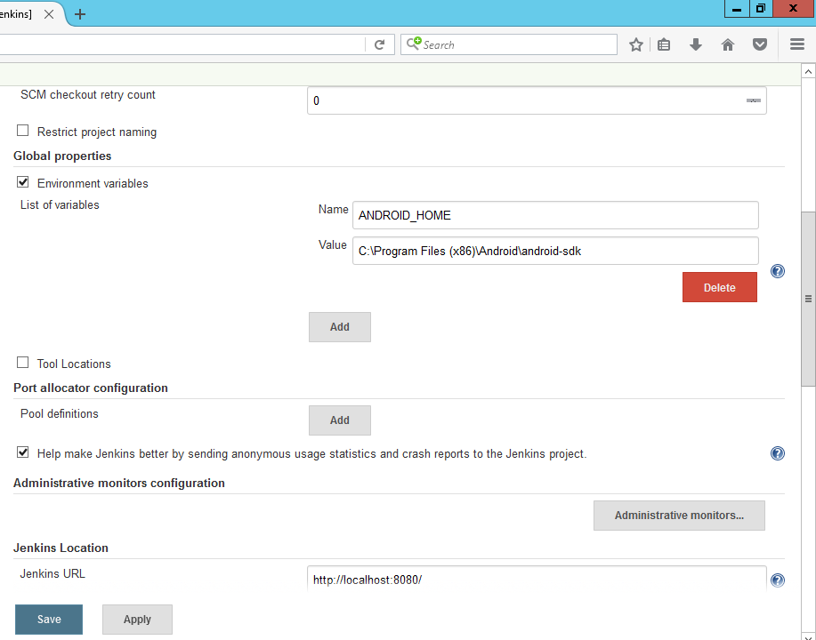Click the search engine magnifier icon

click(414, 44)
